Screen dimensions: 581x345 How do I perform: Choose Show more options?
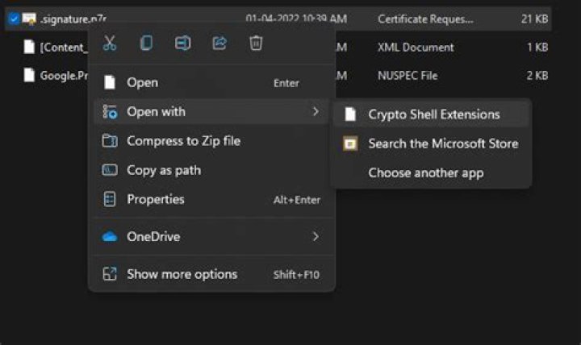point(211,274)
